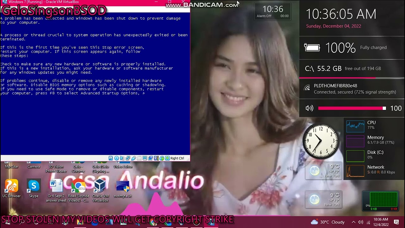The width and height of the screenshot is (405, 228).
Task: Click the Alarm Off label
Action: tap(264, 16)
